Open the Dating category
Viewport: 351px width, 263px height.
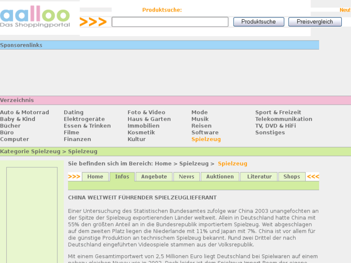click(x=73, y=112)
